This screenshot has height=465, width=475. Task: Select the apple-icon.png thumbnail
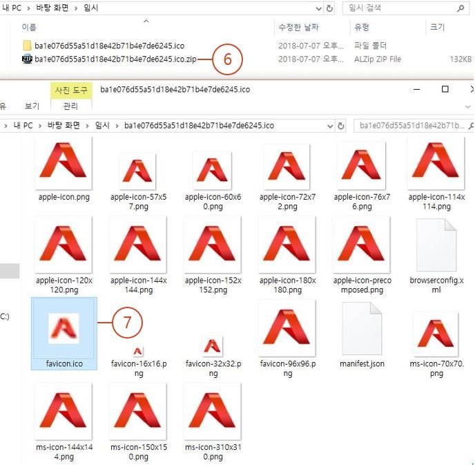64,164
